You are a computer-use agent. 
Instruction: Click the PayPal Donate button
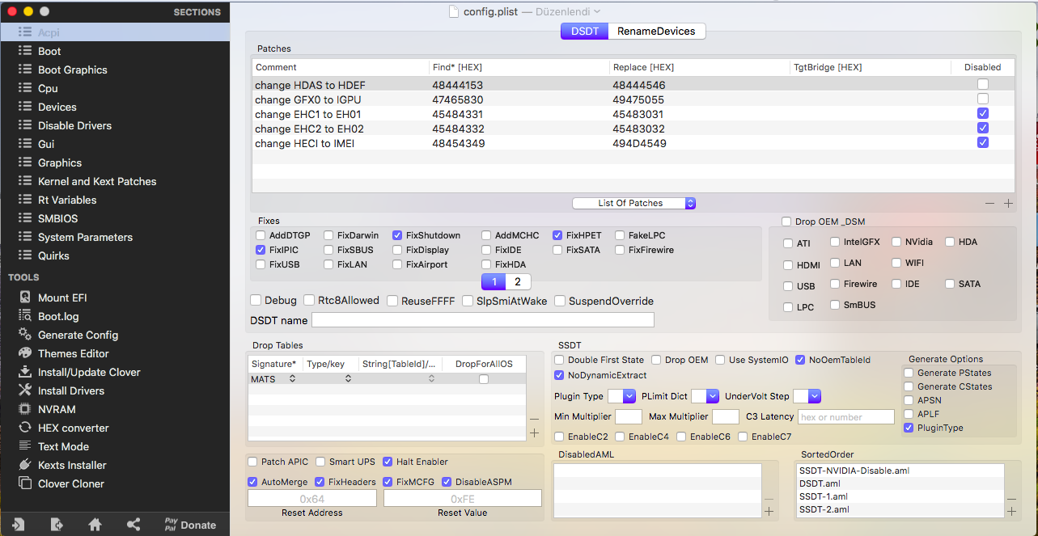pyautogui.click(x=190, y=525)
